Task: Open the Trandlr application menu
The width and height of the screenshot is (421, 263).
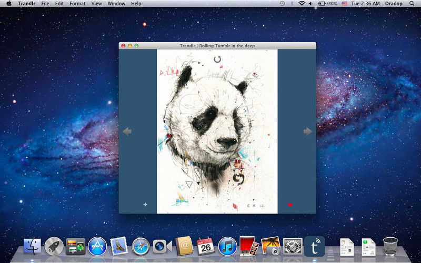Action: pos(27,4)
